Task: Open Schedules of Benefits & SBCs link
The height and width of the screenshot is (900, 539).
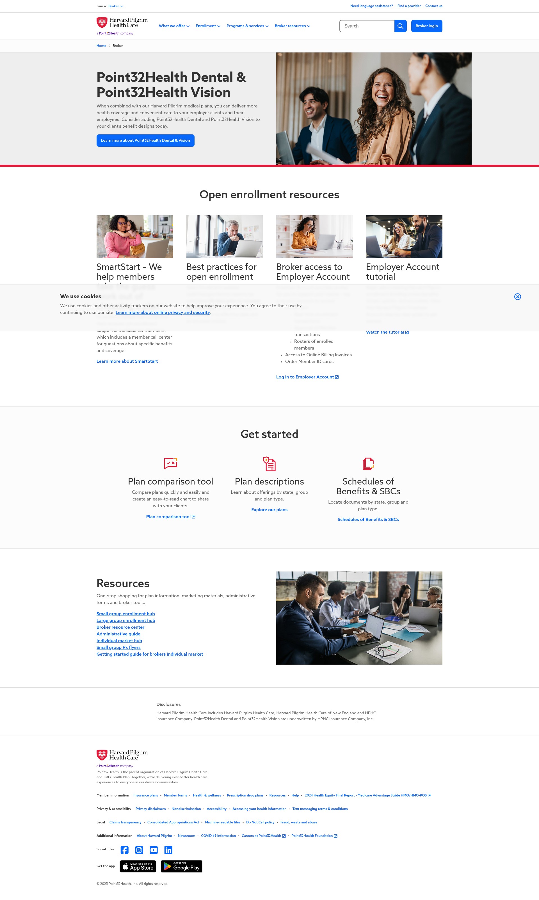Action: click(x=368, y=520)
